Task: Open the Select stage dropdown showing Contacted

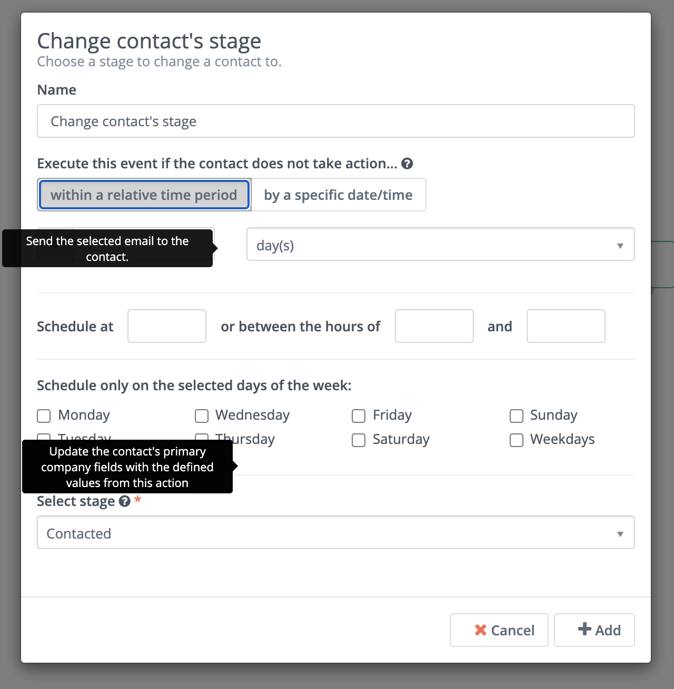Action: [336, 532]
